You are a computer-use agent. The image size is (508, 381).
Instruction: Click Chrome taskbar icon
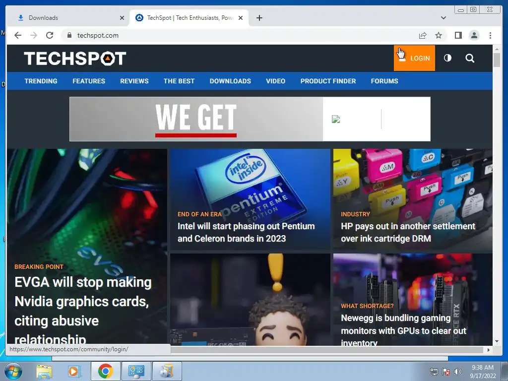tap(106, 371)
